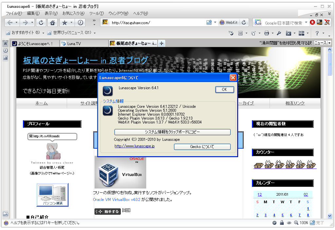Click the ホーム navigation link
Screen dimensions: 335x230
tap(42, 103)
